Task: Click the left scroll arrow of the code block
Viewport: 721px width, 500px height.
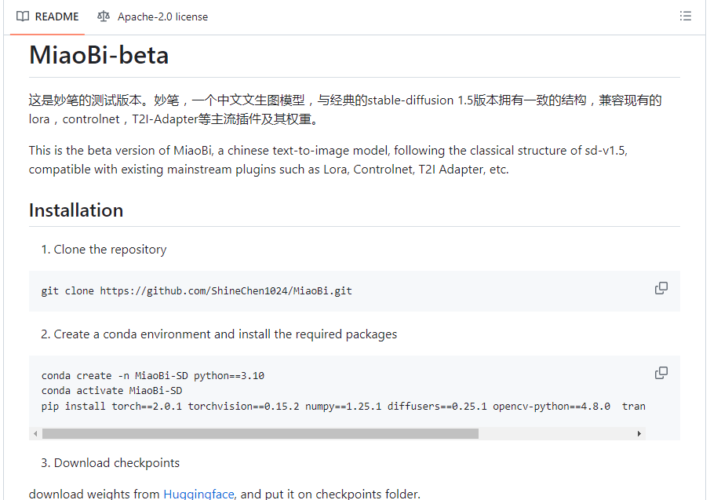Action: [35, 433]
